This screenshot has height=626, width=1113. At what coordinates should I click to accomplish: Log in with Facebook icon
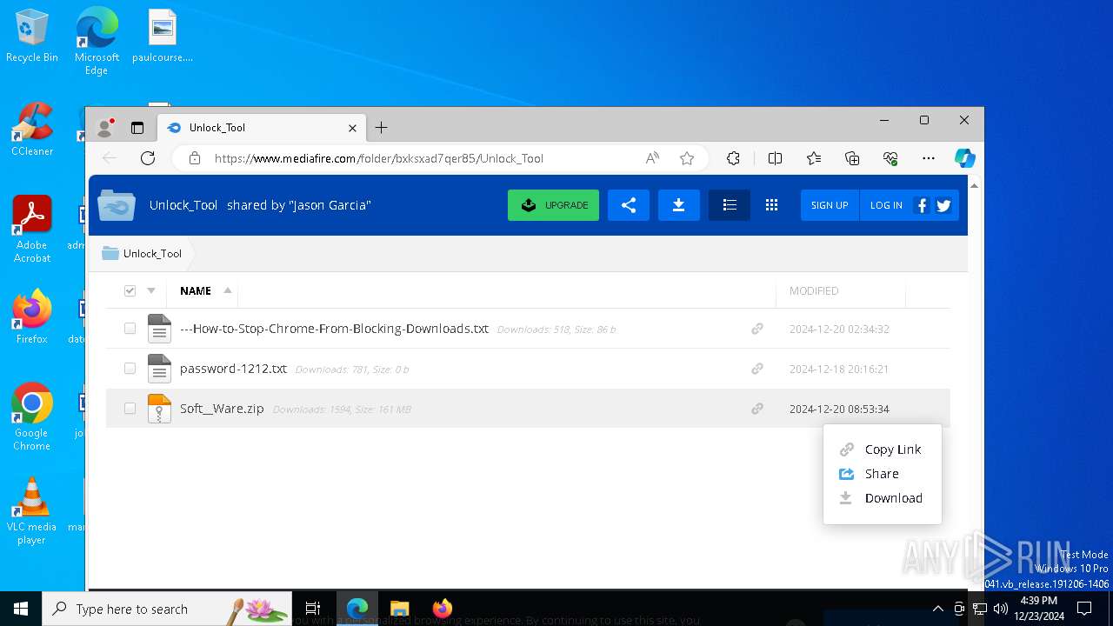(922, 205)
